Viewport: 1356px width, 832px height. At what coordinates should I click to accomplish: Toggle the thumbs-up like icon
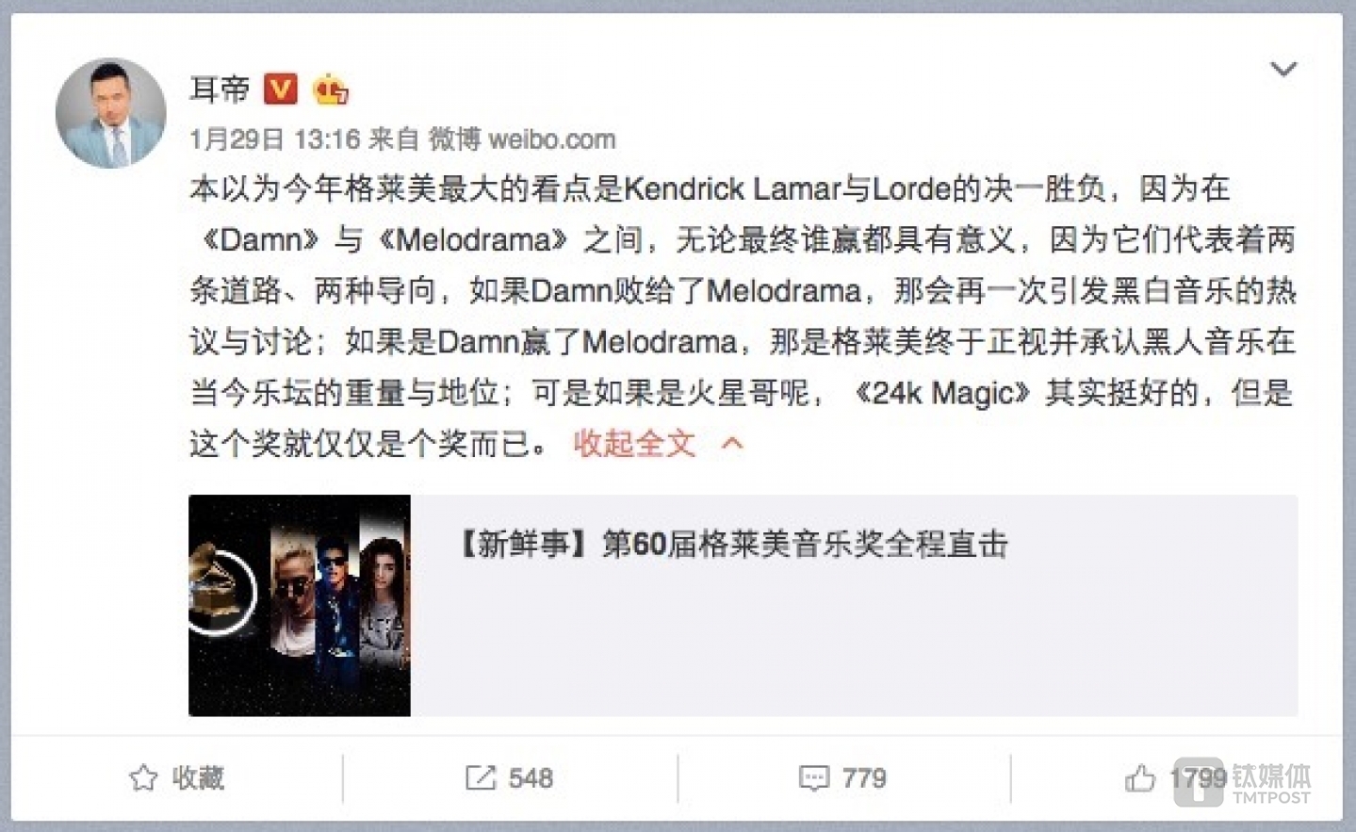click(x=1140, y=777)
